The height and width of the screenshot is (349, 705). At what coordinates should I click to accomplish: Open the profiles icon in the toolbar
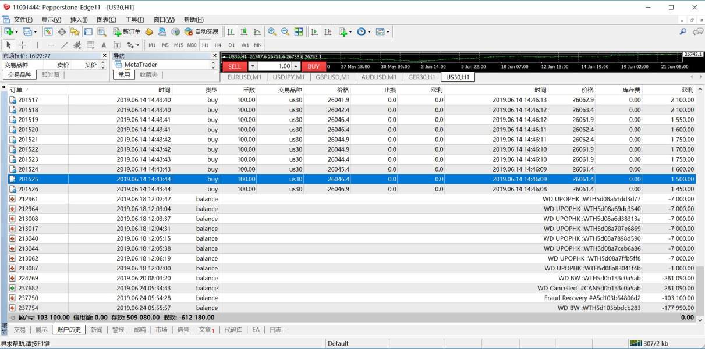27,31
